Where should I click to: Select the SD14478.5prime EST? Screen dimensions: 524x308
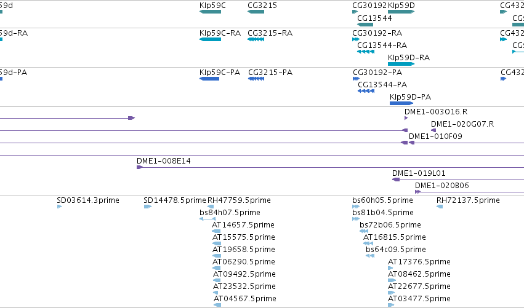(x=148, y=207)
